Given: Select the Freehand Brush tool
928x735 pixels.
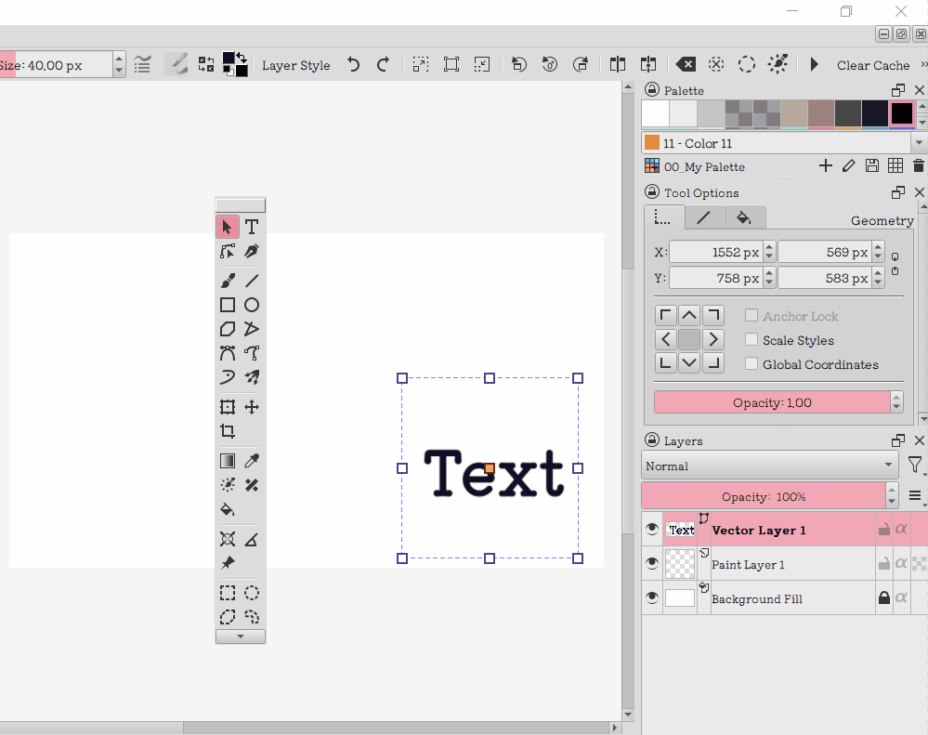Looking at the screenshot, I should (x=228, y=280).
